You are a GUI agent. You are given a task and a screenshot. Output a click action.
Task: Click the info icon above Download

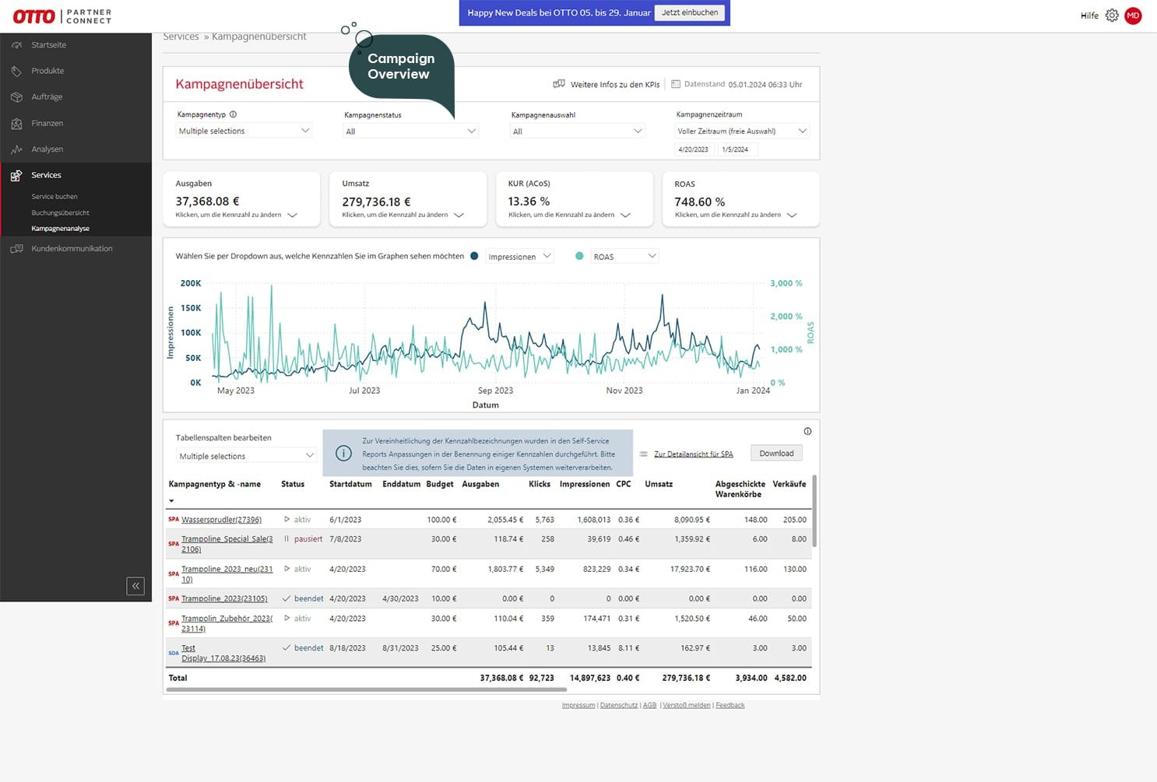click(x=807, y=431)
